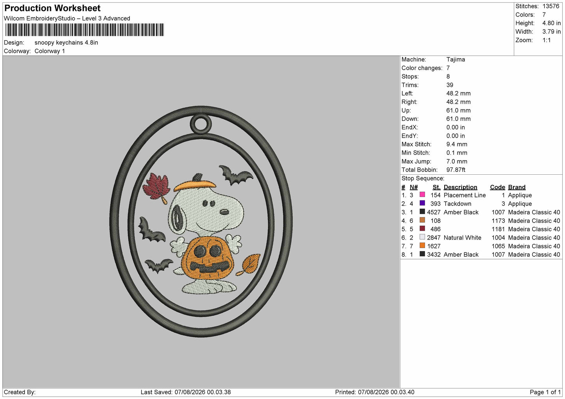Click the 'Created By:' footer label
Image resolution: width=565 pixels, height=399 pixels.
point(20,392)
